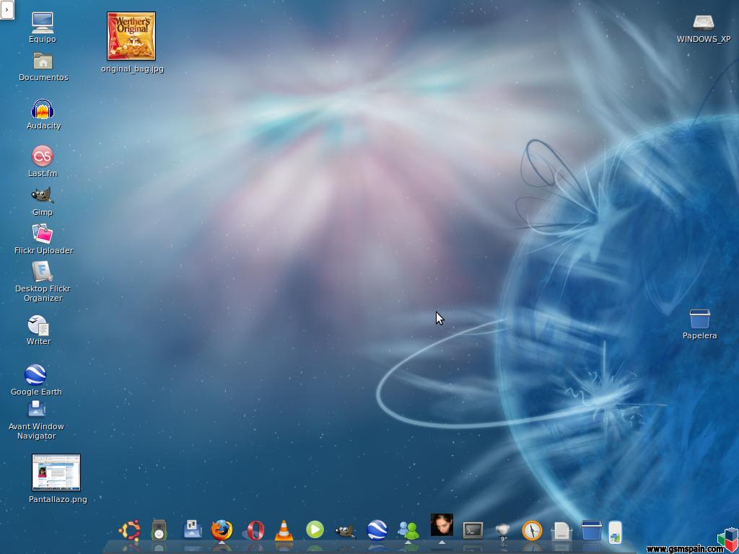Open the Ubuntu menu in the dock
739x554 pixels.
pos(130,530)
